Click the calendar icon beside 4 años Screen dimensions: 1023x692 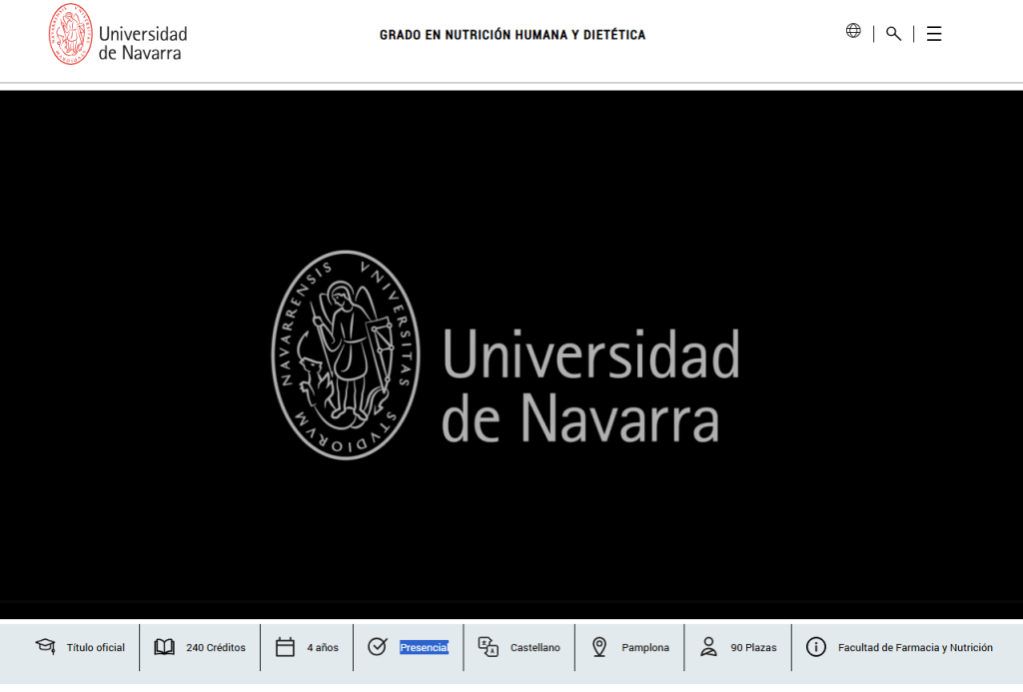pos(285,647)
